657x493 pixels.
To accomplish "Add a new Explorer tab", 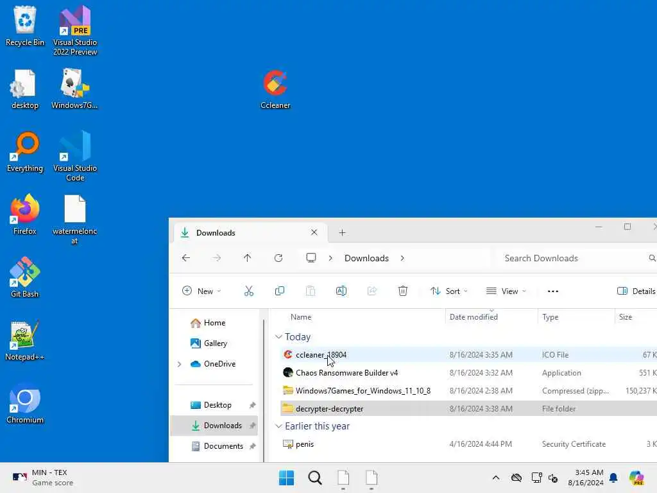I will (343, 232).
